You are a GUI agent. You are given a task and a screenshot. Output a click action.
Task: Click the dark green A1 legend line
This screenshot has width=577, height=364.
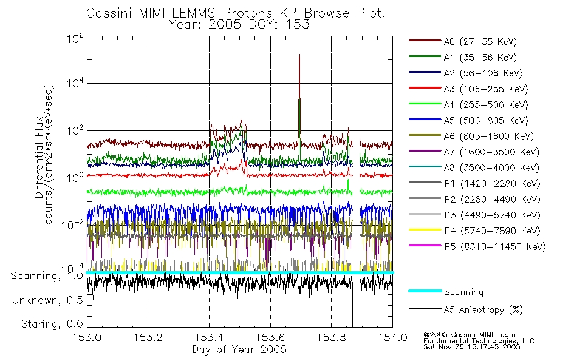point(425,56)
